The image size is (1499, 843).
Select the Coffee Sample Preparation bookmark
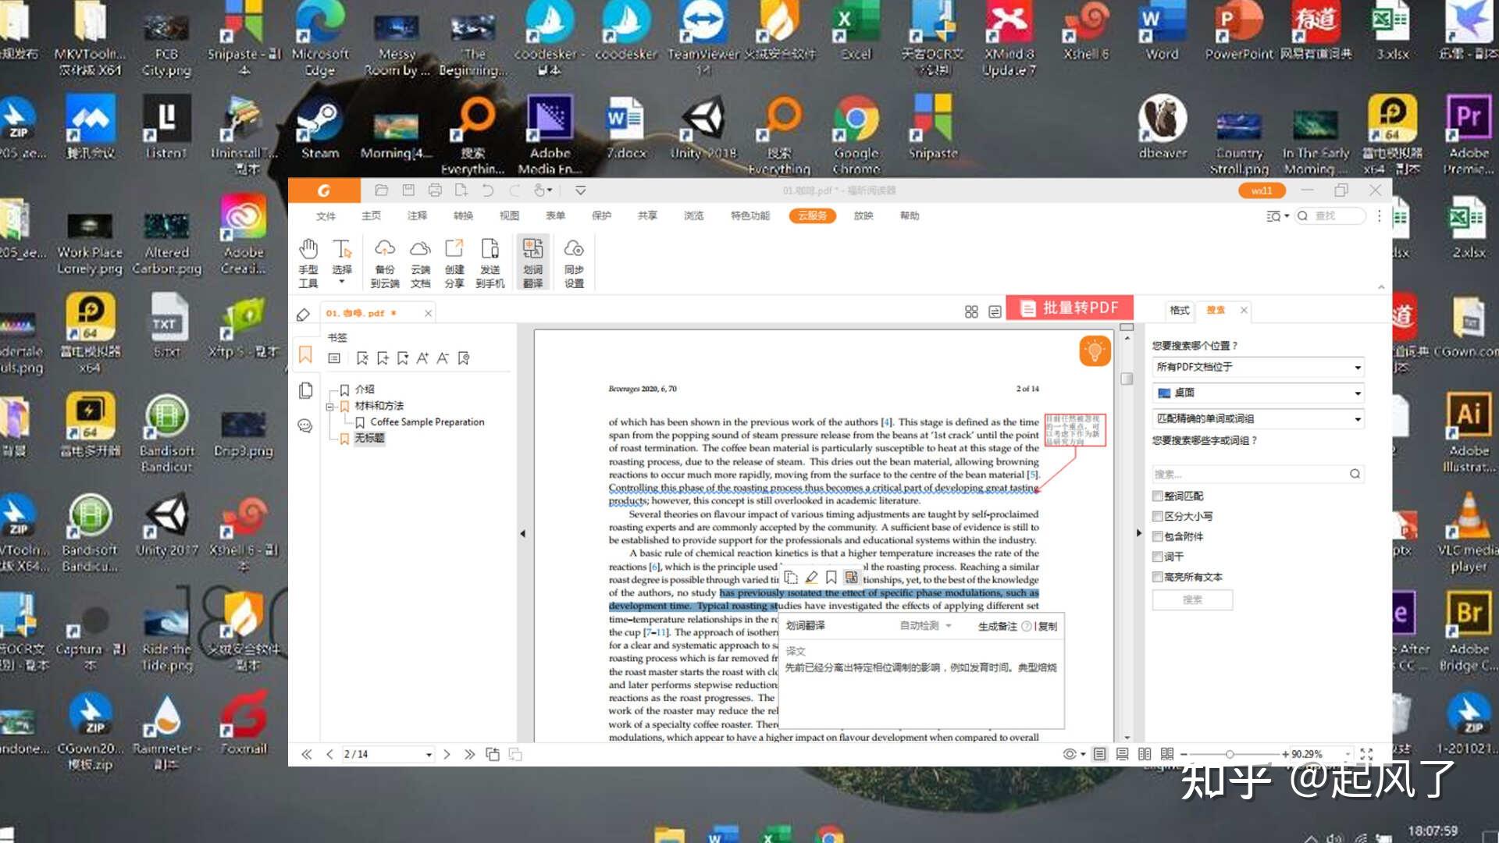[x=427, y=422]
